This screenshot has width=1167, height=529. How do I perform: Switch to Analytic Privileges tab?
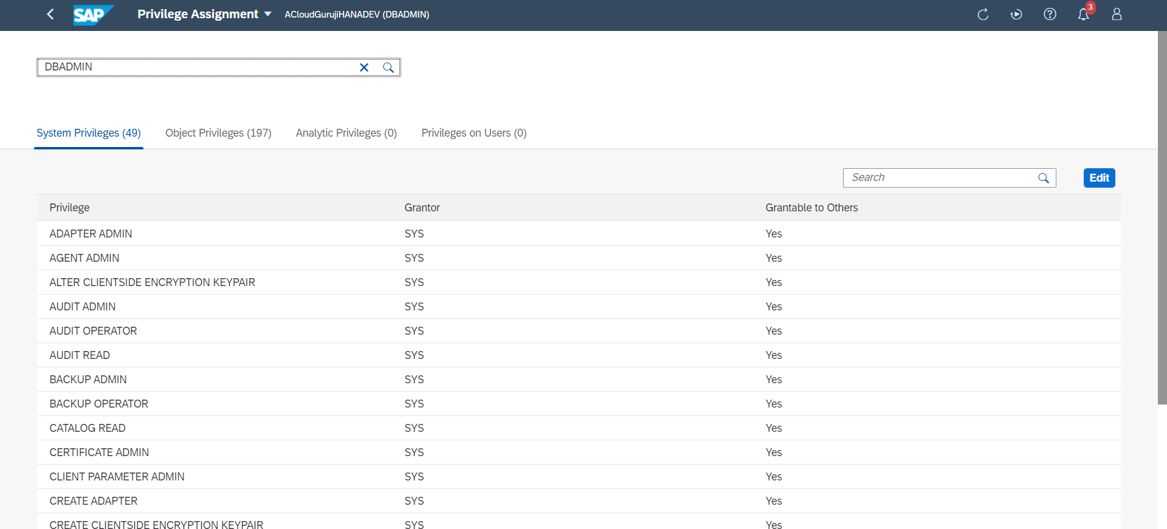pos(346,133)
